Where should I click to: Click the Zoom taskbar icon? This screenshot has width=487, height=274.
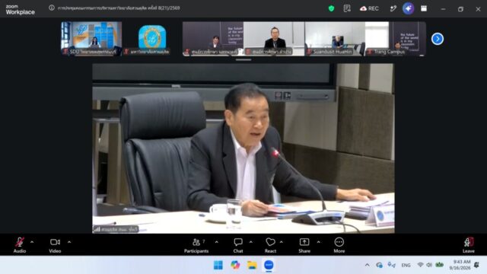coord(269,265)
